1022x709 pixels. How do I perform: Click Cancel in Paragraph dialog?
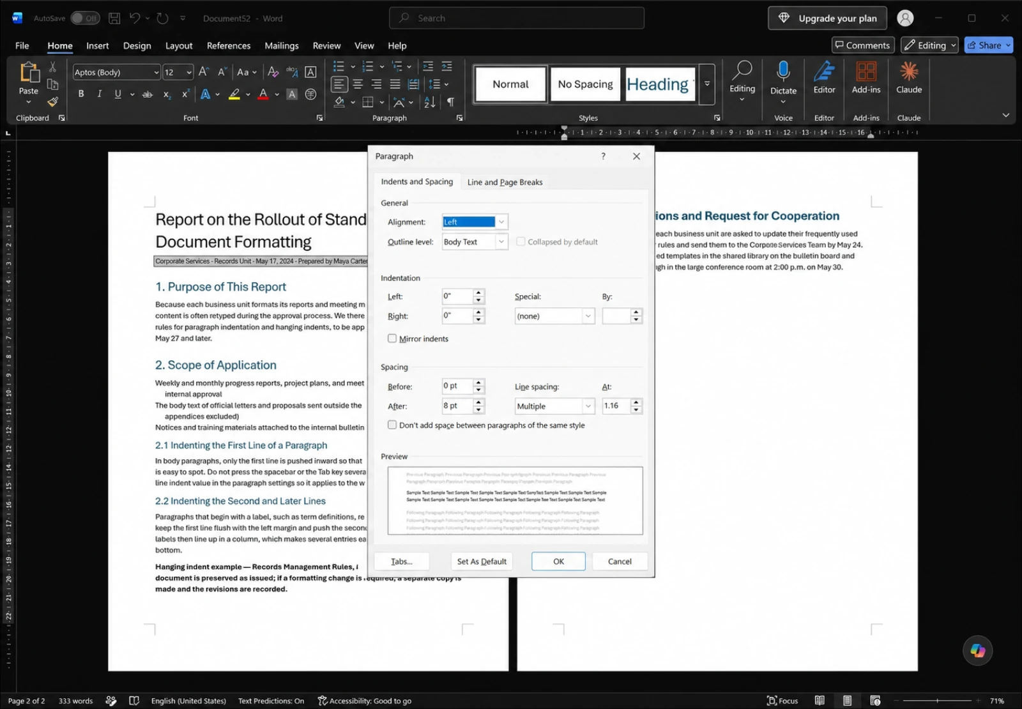click(x=620, y=561)
